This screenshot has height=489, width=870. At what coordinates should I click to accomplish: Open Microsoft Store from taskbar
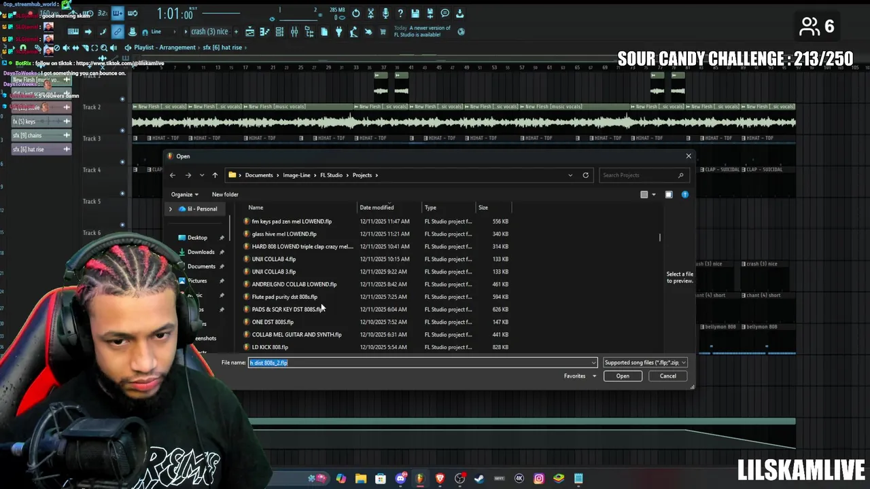[381, 478]
